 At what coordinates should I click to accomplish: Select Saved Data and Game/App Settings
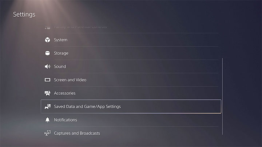(x=87, y=107)
